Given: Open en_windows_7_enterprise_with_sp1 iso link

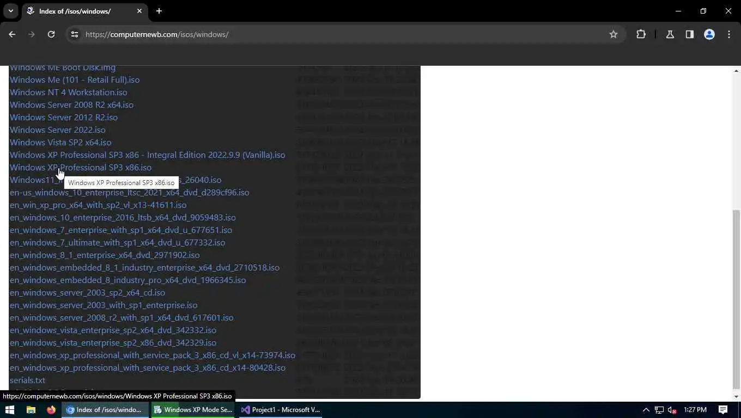Looking at the screenshot, I should 121,230.
